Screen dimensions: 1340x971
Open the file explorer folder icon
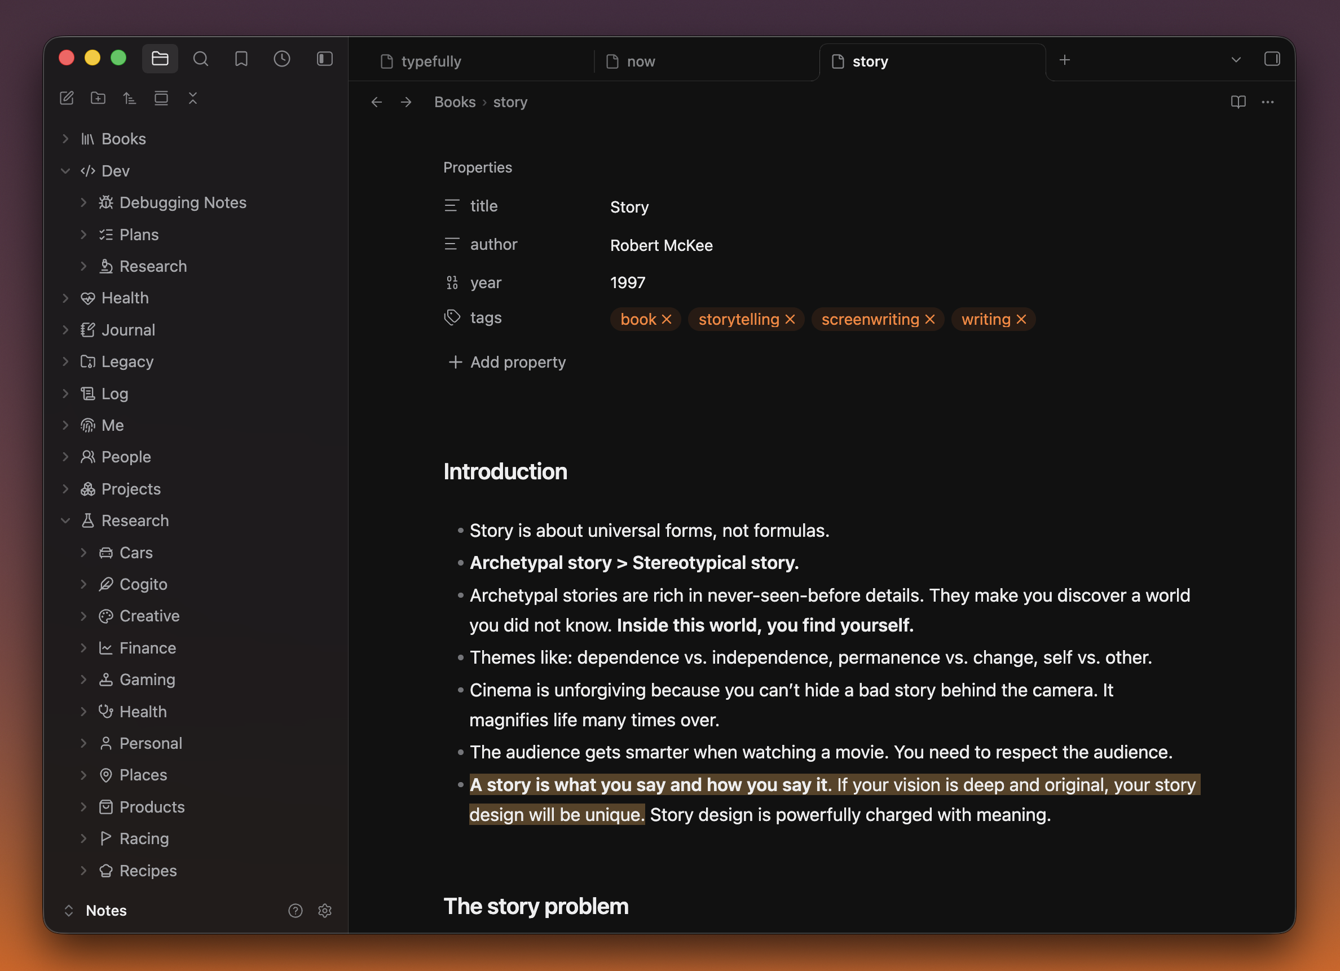(160, 59)
